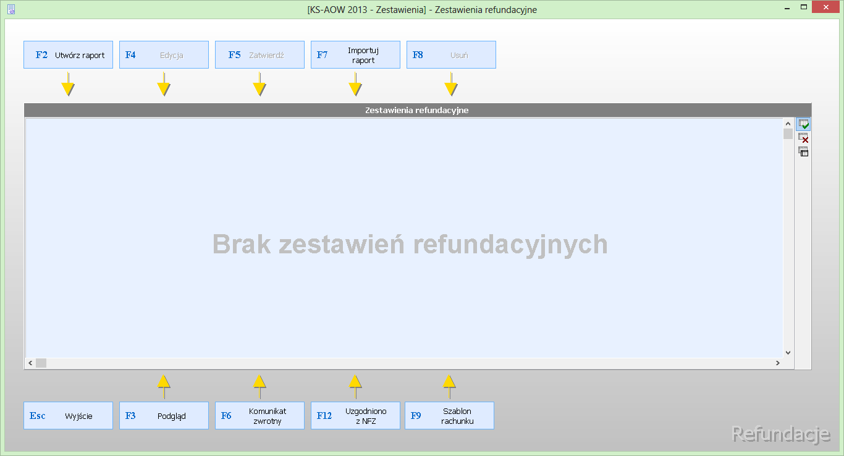
Task: Open Edycja with the F4 button
Action: tap(164, 55)
